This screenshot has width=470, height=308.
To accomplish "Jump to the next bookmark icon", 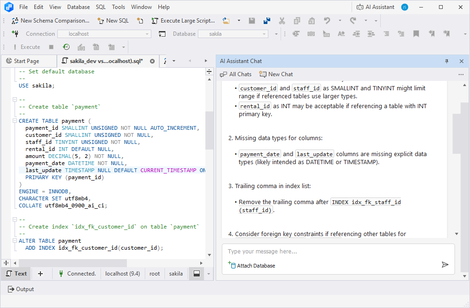I will click(446, 34).
